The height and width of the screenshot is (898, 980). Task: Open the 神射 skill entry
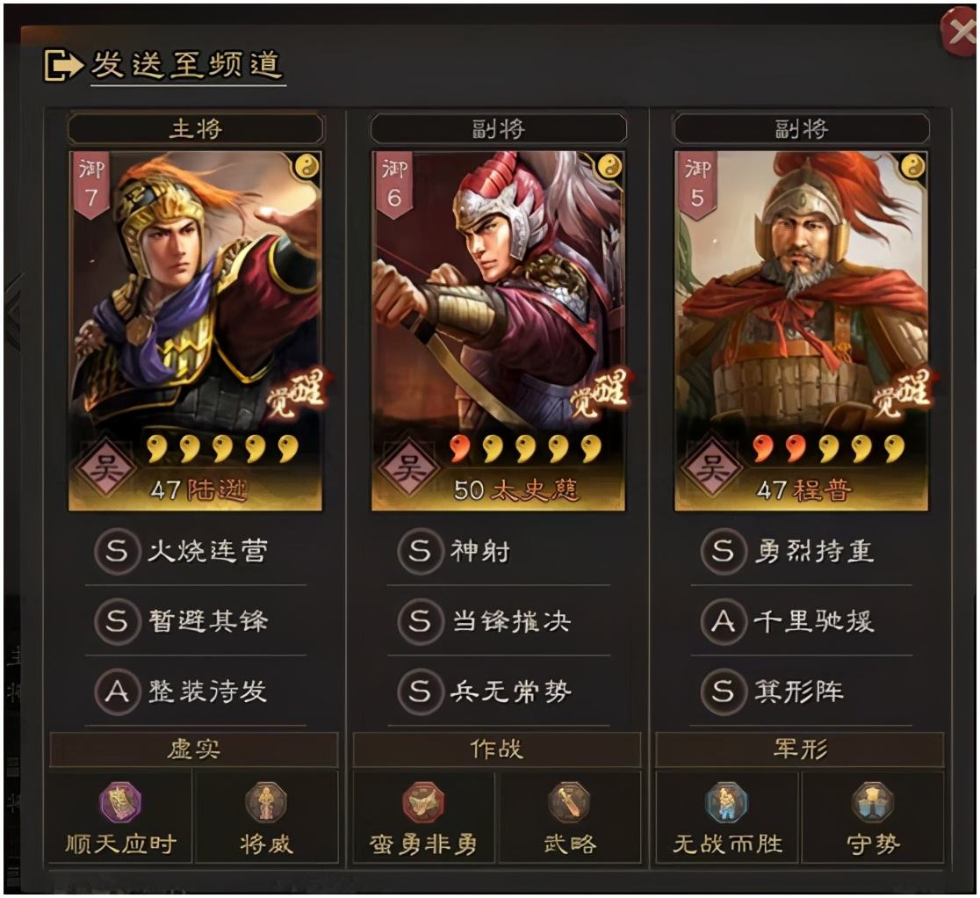(x=499, y=551)
